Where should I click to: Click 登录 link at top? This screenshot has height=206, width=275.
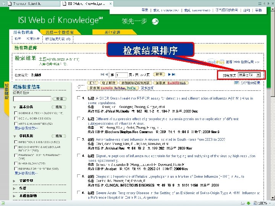click(x=145, y=10)
